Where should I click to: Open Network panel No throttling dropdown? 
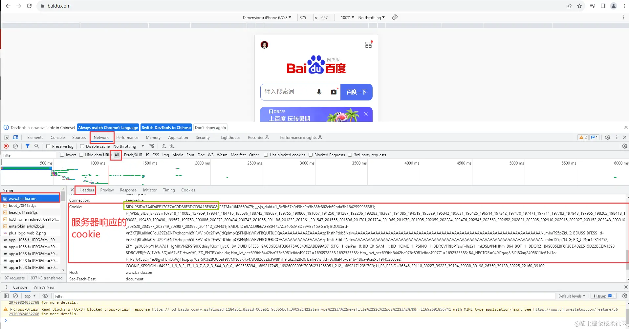129,146
